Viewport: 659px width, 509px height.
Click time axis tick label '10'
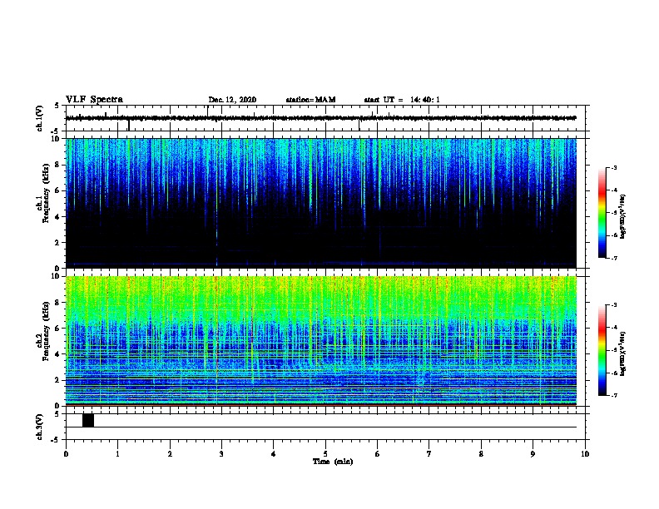(585, 454)
